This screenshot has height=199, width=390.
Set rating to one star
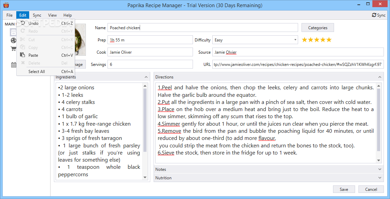[x=305, y=40]
